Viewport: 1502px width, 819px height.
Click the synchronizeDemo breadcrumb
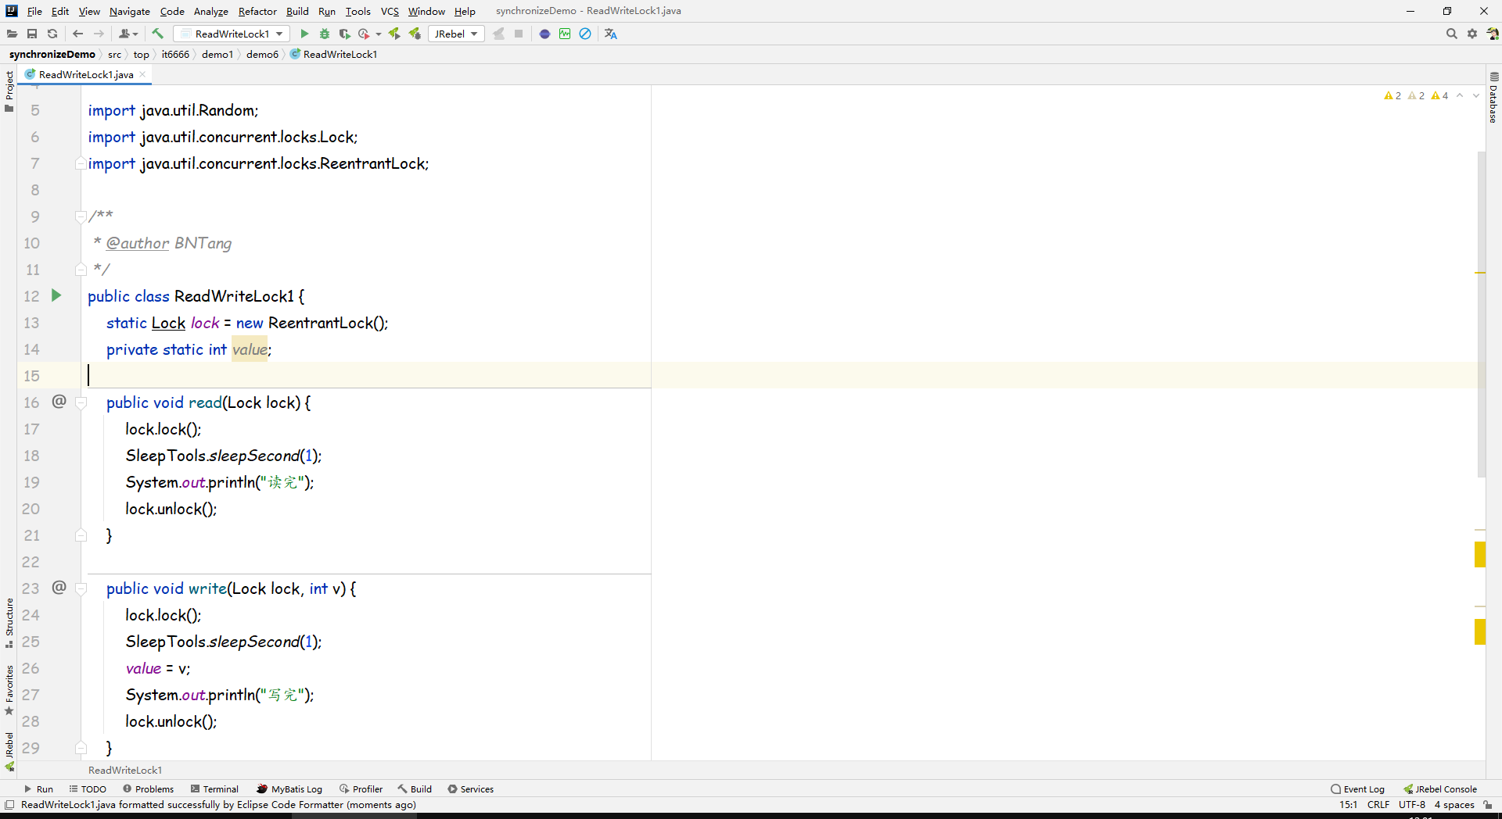pos(52,54)
